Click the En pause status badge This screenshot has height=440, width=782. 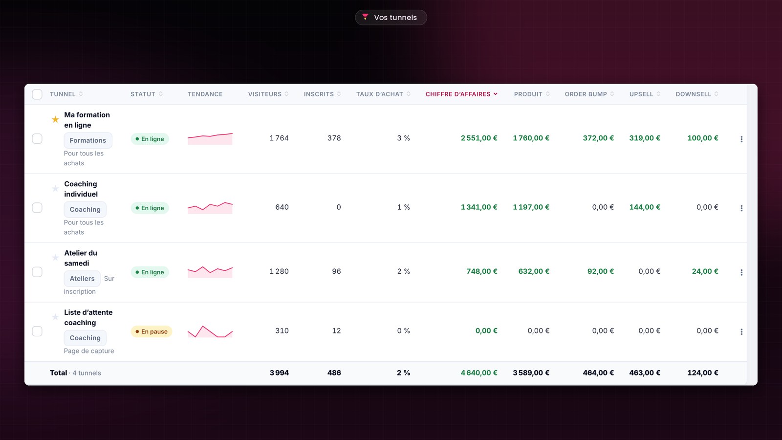[152, 331]
